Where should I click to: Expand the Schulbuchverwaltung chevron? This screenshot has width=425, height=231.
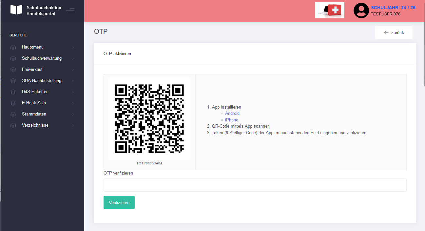tap(73, 59)
